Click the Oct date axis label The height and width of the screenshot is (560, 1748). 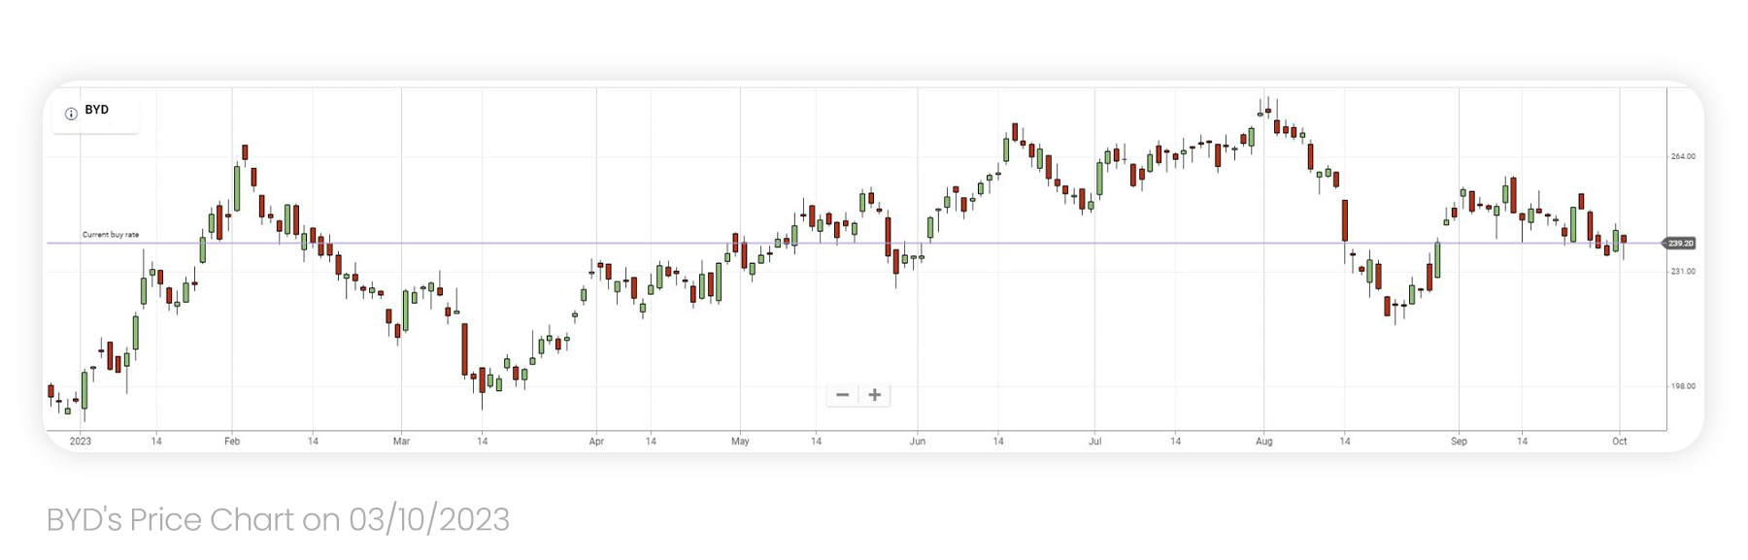1620,442
